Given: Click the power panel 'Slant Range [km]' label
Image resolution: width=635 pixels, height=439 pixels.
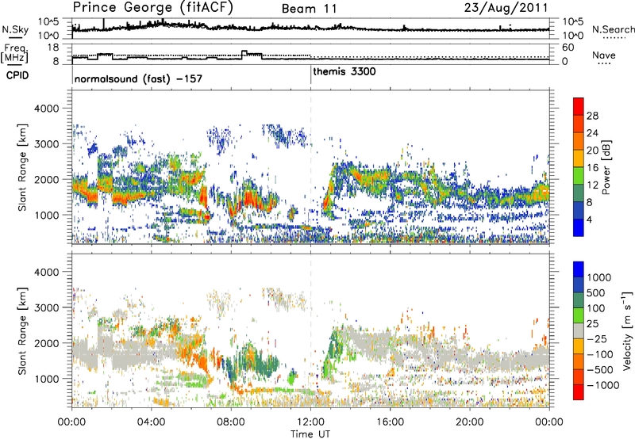Looking at the screenshot, I should point(22,167).
